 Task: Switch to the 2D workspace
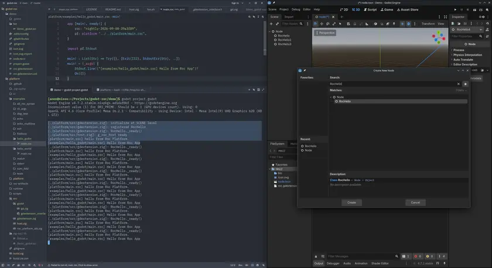point(344,10)
